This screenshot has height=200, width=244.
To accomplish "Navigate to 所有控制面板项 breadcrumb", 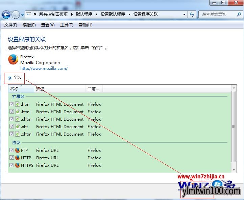I will click(53, 14).
